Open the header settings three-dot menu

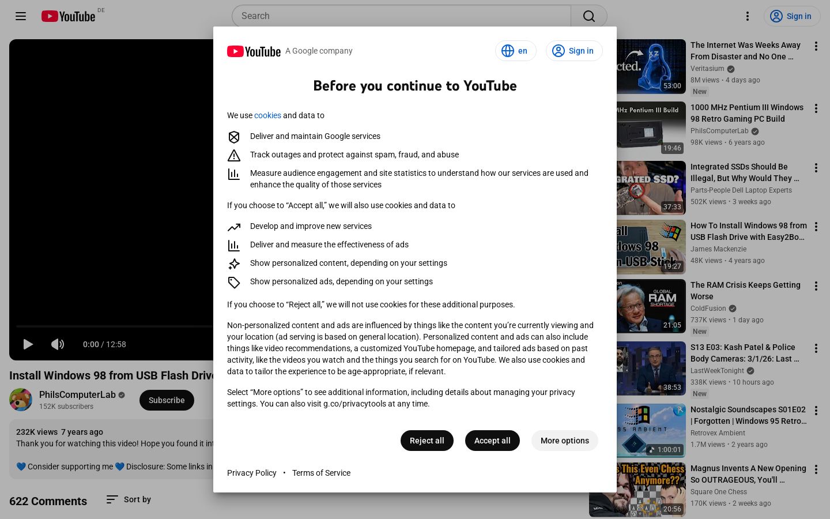pyautogui.click(x=748, y=16)
